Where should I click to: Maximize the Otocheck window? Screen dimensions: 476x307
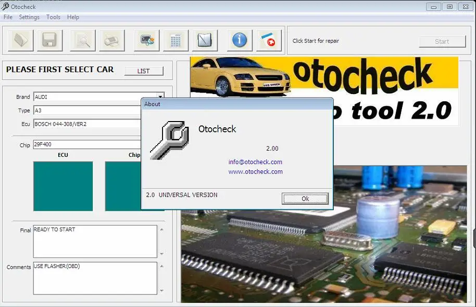click(449, 7)
